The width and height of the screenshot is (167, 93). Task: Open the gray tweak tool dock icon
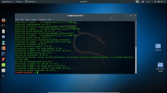coord(3,71)
